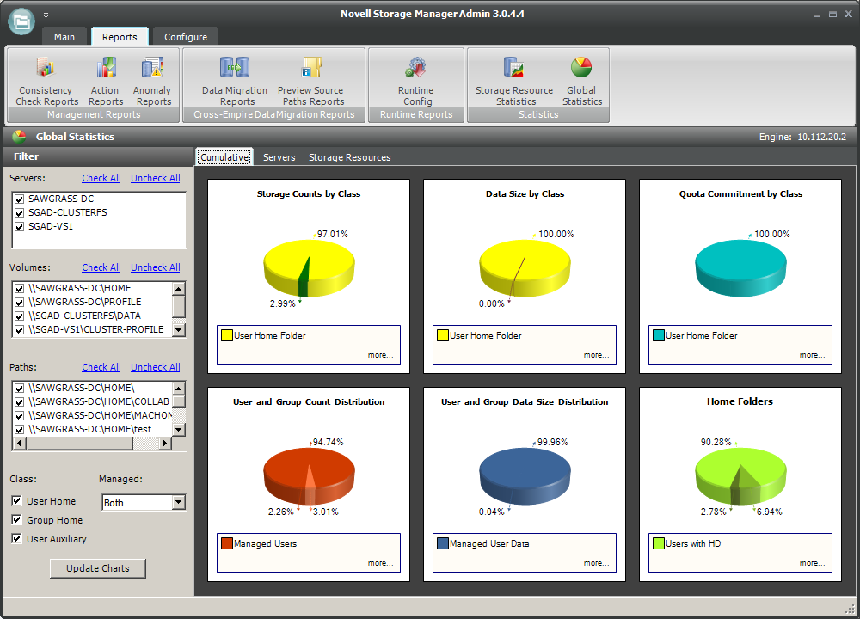Screen dimensions: 860x619
Task: Open Anomaly Reports
Action: (x=152, y=81)
